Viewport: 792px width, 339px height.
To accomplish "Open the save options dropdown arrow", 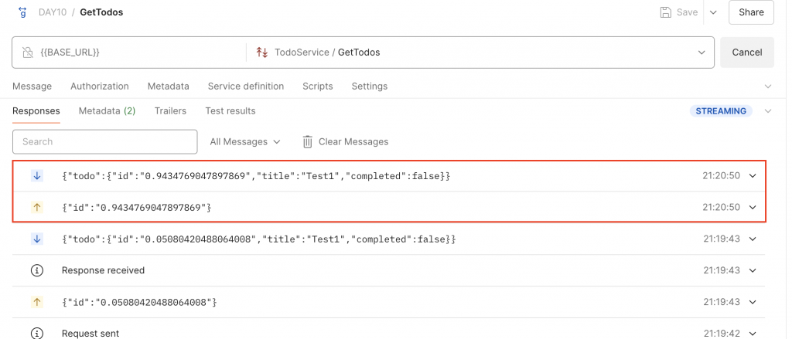I will (x=713, y=12).
